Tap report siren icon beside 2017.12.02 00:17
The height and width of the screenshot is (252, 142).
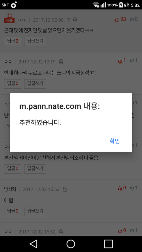75,20
